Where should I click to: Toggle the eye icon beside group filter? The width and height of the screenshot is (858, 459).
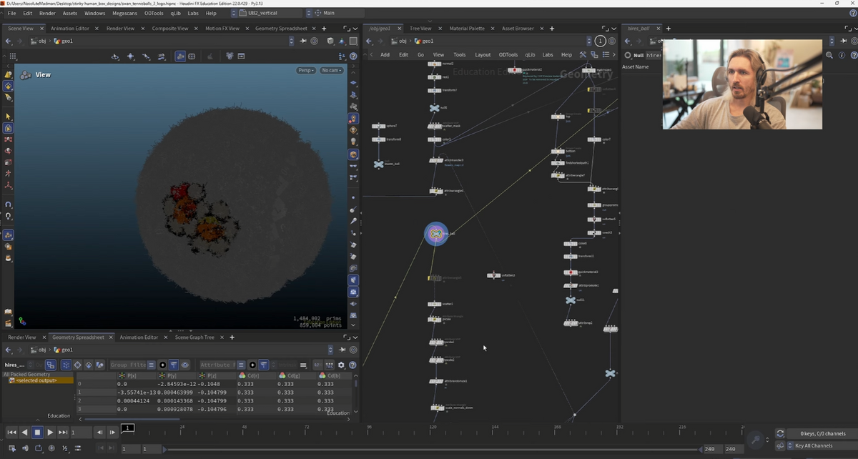coord(184,365)
